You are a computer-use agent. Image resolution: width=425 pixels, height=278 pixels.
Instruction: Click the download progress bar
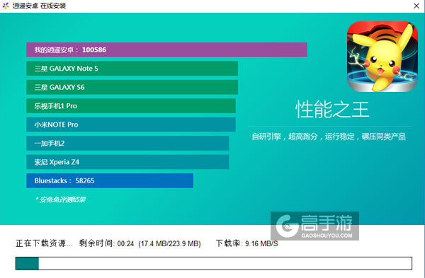[214, 263]
